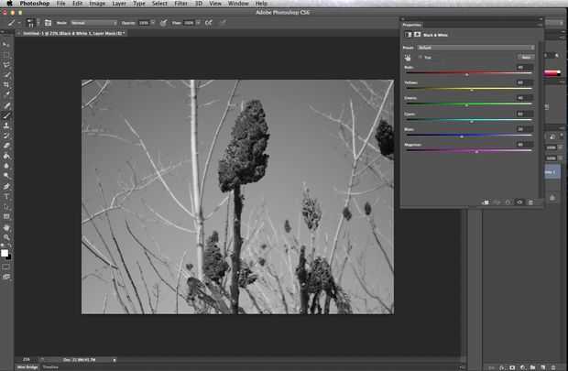The width and height of the screenshot is (568, 371).
Task: Delete the adjustment layer from Properties panel
Action: (530, 202)
